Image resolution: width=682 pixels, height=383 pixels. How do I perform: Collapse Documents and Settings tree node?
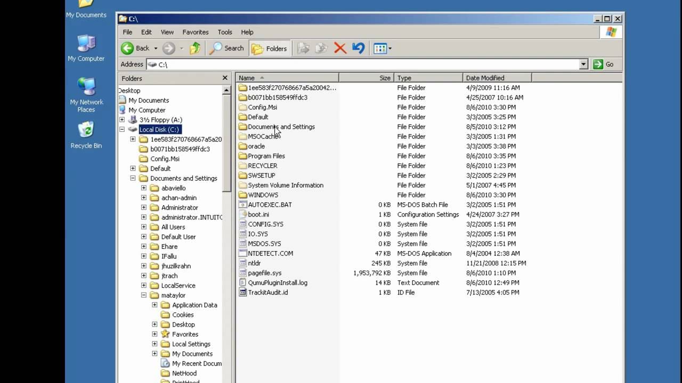(x=133, y=178)
